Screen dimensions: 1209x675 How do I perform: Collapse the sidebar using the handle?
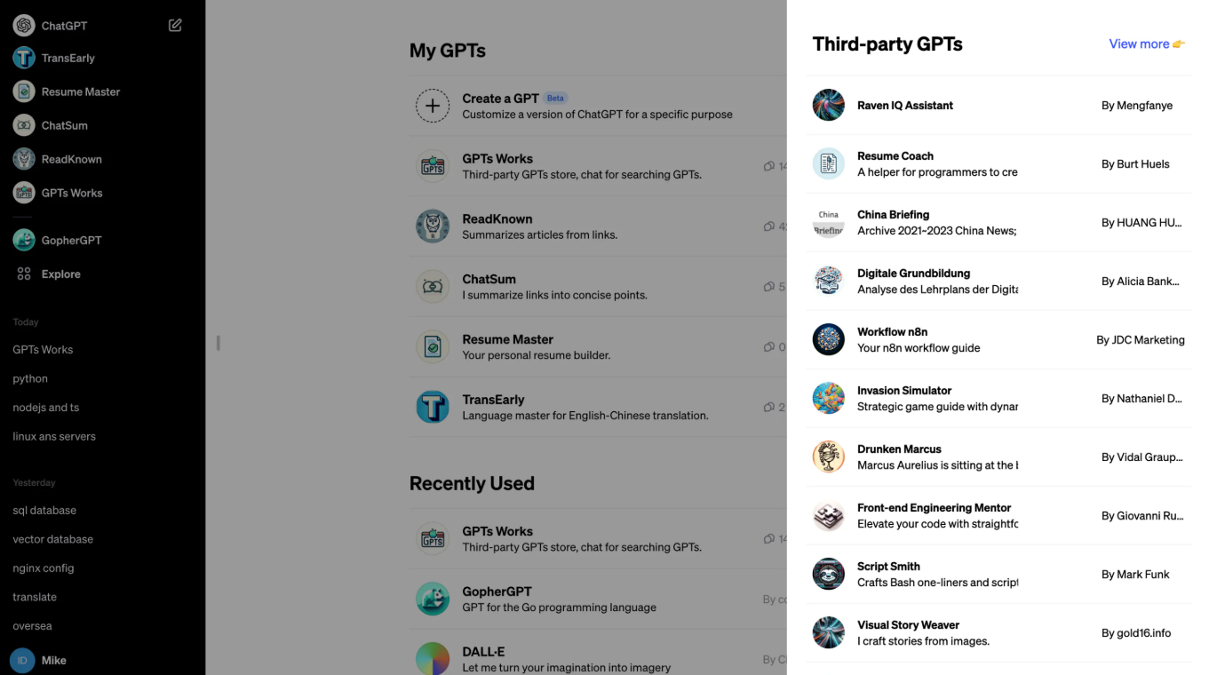tap(218, 343)
